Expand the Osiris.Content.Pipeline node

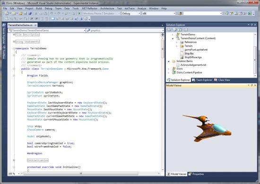coord(169,72)
